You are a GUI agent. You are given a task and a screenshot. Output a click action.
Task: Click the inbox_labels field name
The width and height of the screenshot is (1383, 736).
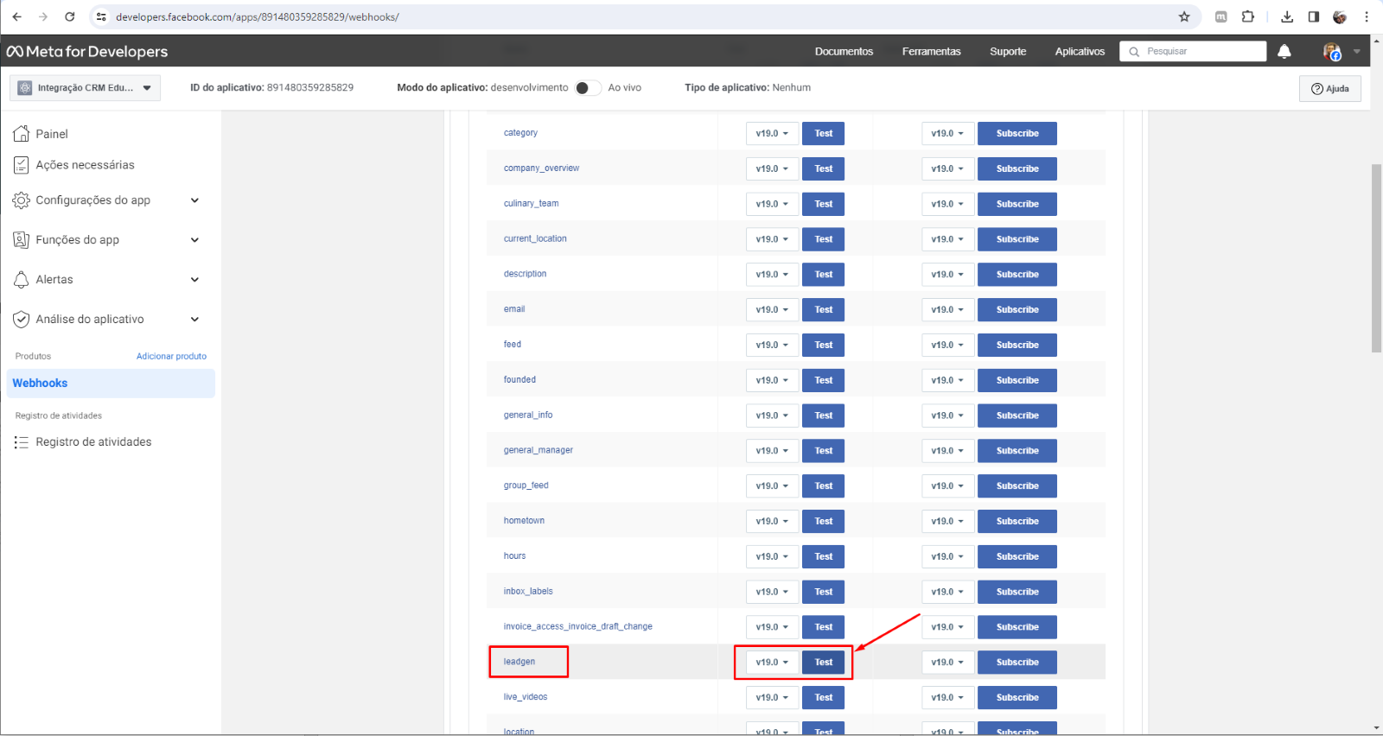528,592
